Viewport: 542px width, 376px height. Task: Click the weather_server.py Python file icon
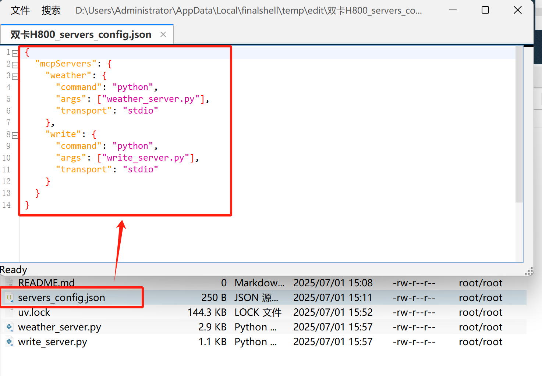(9, 327)
